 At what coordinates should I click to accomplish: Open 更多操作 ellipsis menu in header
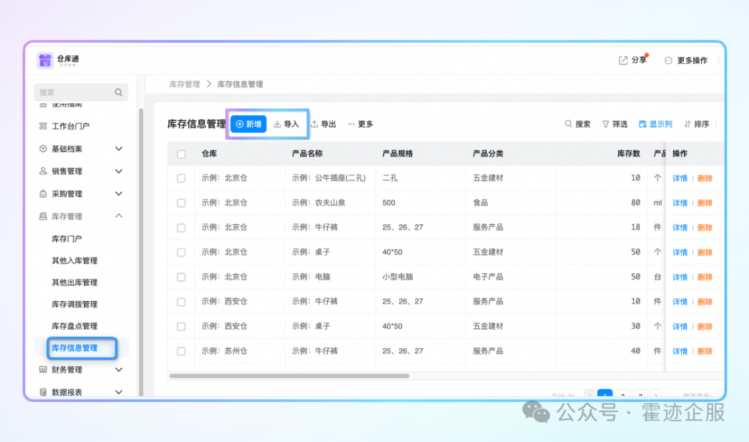(x=669, y=60)
